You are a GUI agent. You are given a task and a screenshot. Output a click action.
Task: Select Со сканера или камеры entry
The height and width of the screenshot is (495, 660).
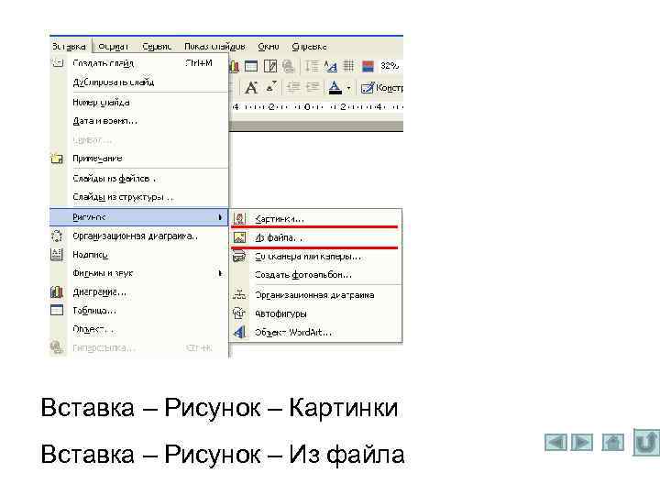tap(315, 257)
